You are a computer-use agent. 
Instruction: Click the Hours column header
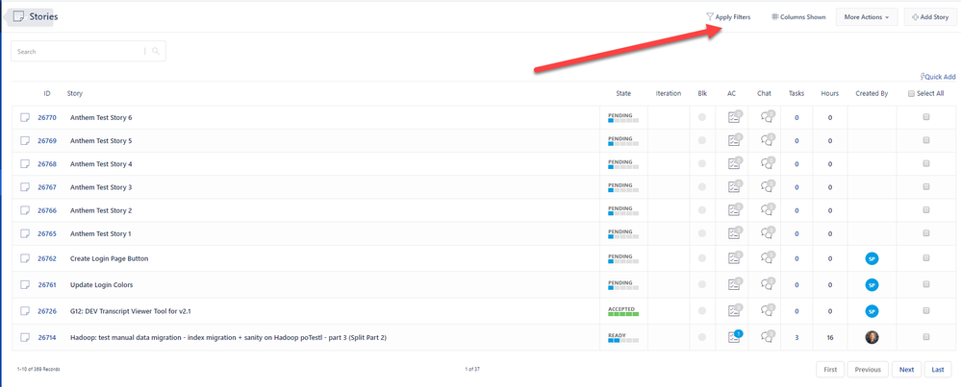[830, 93]
